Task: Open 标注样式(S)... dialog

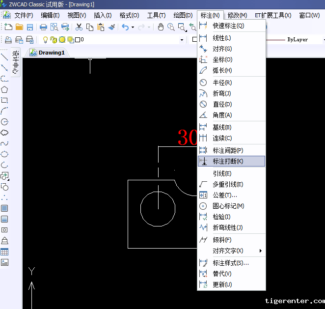Action: [x=232, y=263]
